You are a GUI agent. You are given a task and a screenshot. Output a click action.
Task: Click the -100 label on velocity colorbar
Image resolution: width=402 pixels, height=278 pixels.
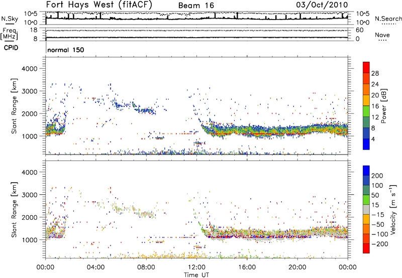(x=379, y=234)
